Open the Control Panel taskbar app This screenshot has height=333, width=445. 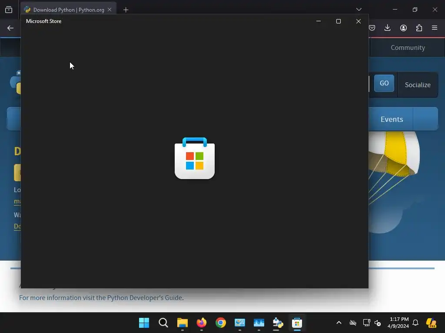click(x=240, y=323)
